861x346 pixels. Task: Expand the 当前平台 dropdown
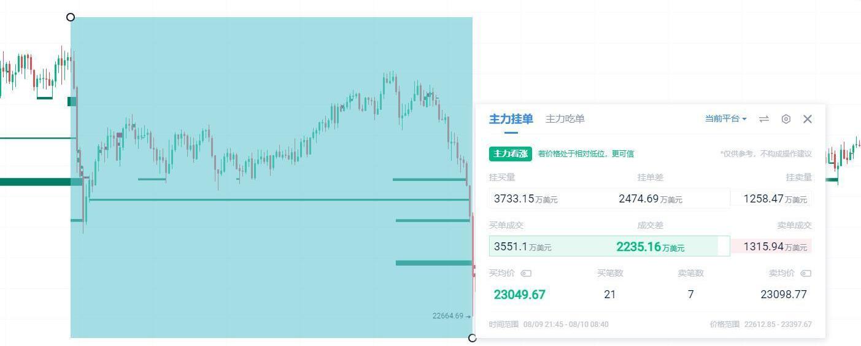pyautogui.click(x=725, y=119)
